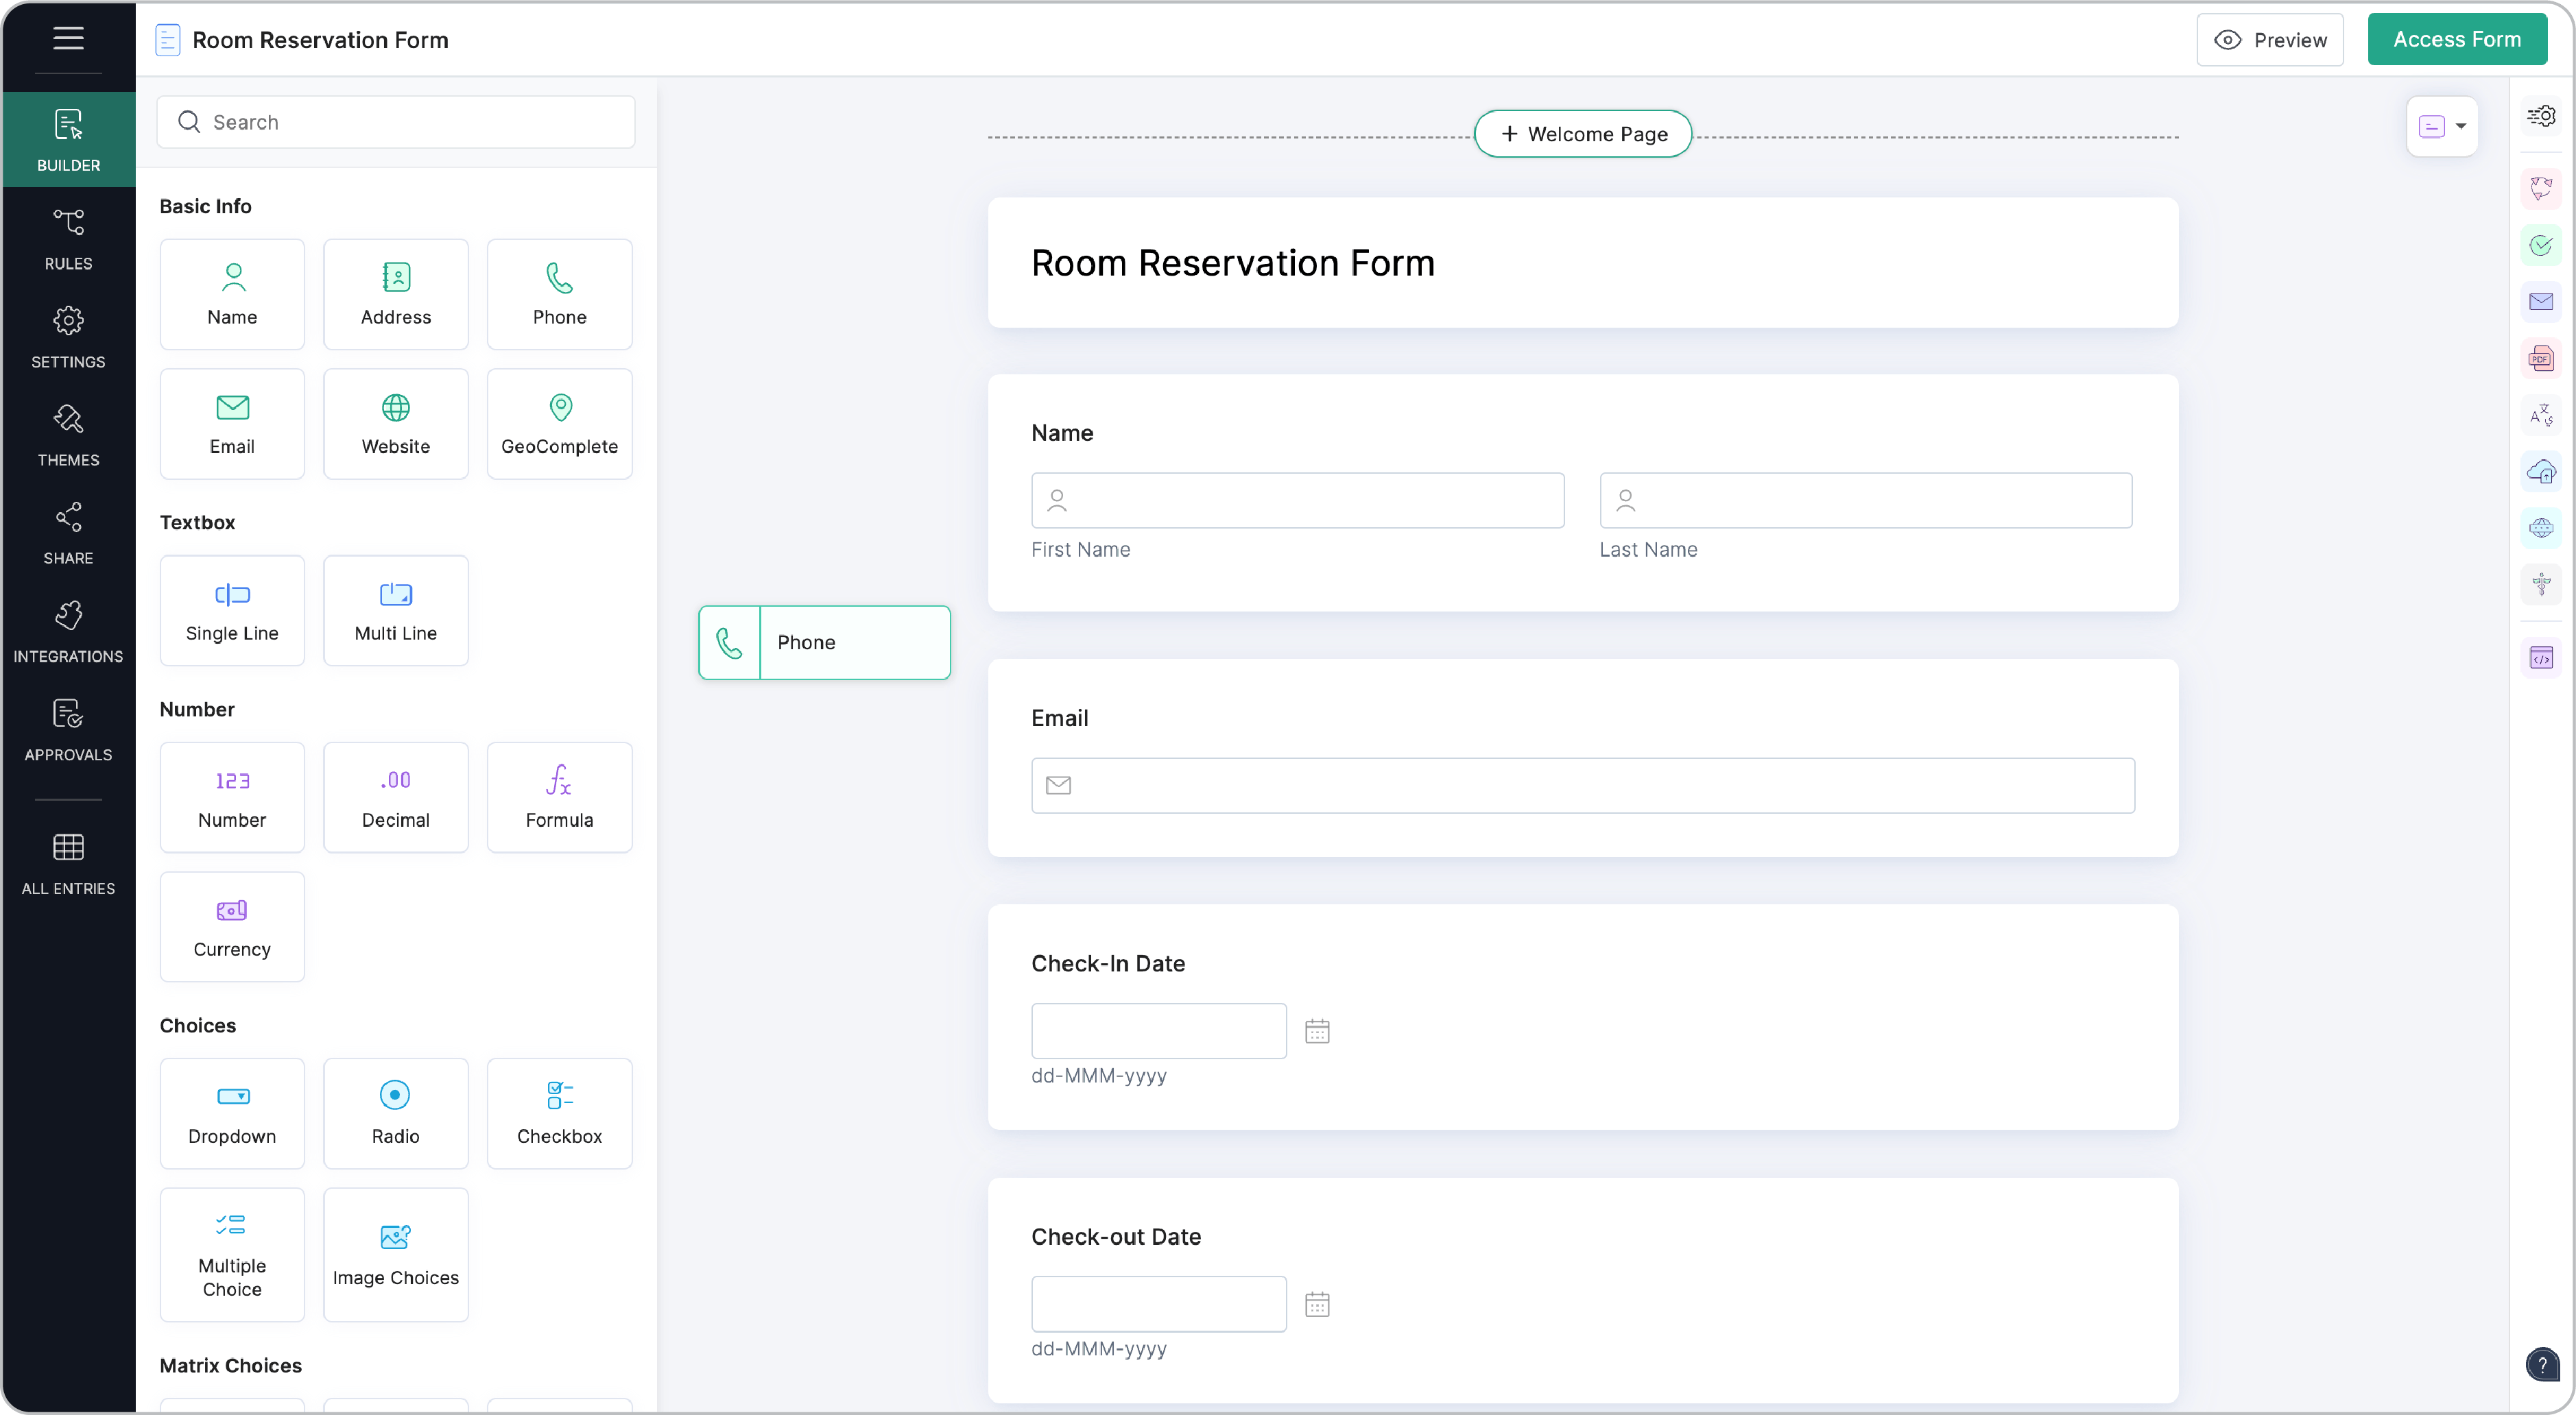The image size is (2576, 1415).
Task: Click the PDF icon in right panel
Action: (2540, 359)
